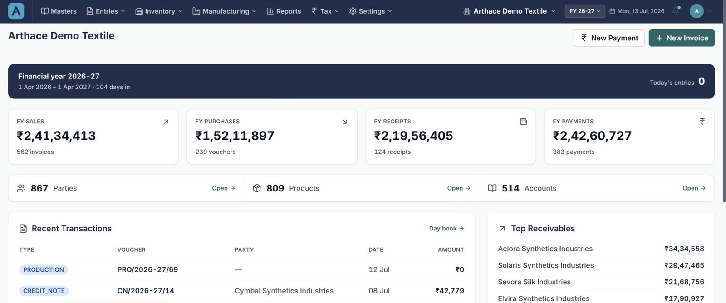
Task: Open the Masters menu
Action: pos(59,11)
